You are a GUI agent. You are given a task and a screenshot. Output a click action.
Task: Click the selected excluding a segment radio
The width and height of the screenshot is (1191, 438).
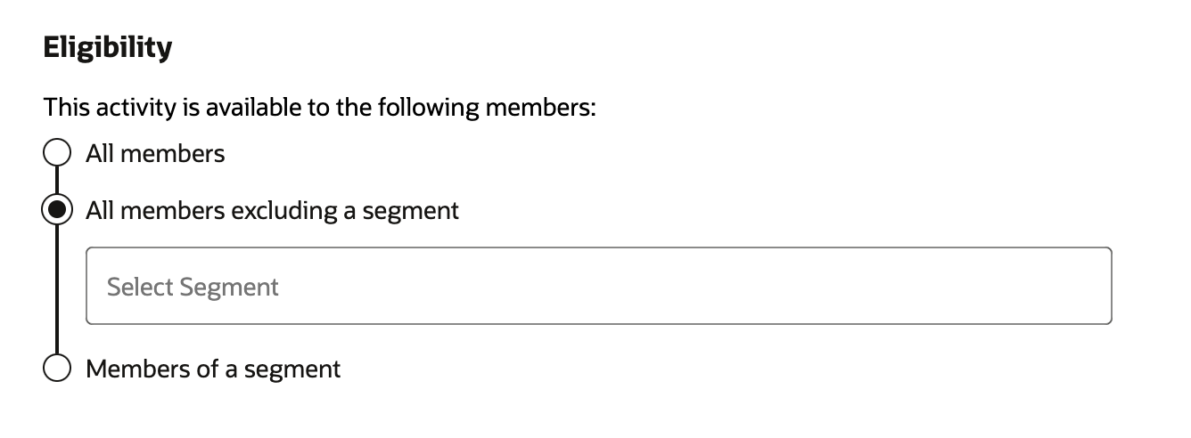[57, 211]
